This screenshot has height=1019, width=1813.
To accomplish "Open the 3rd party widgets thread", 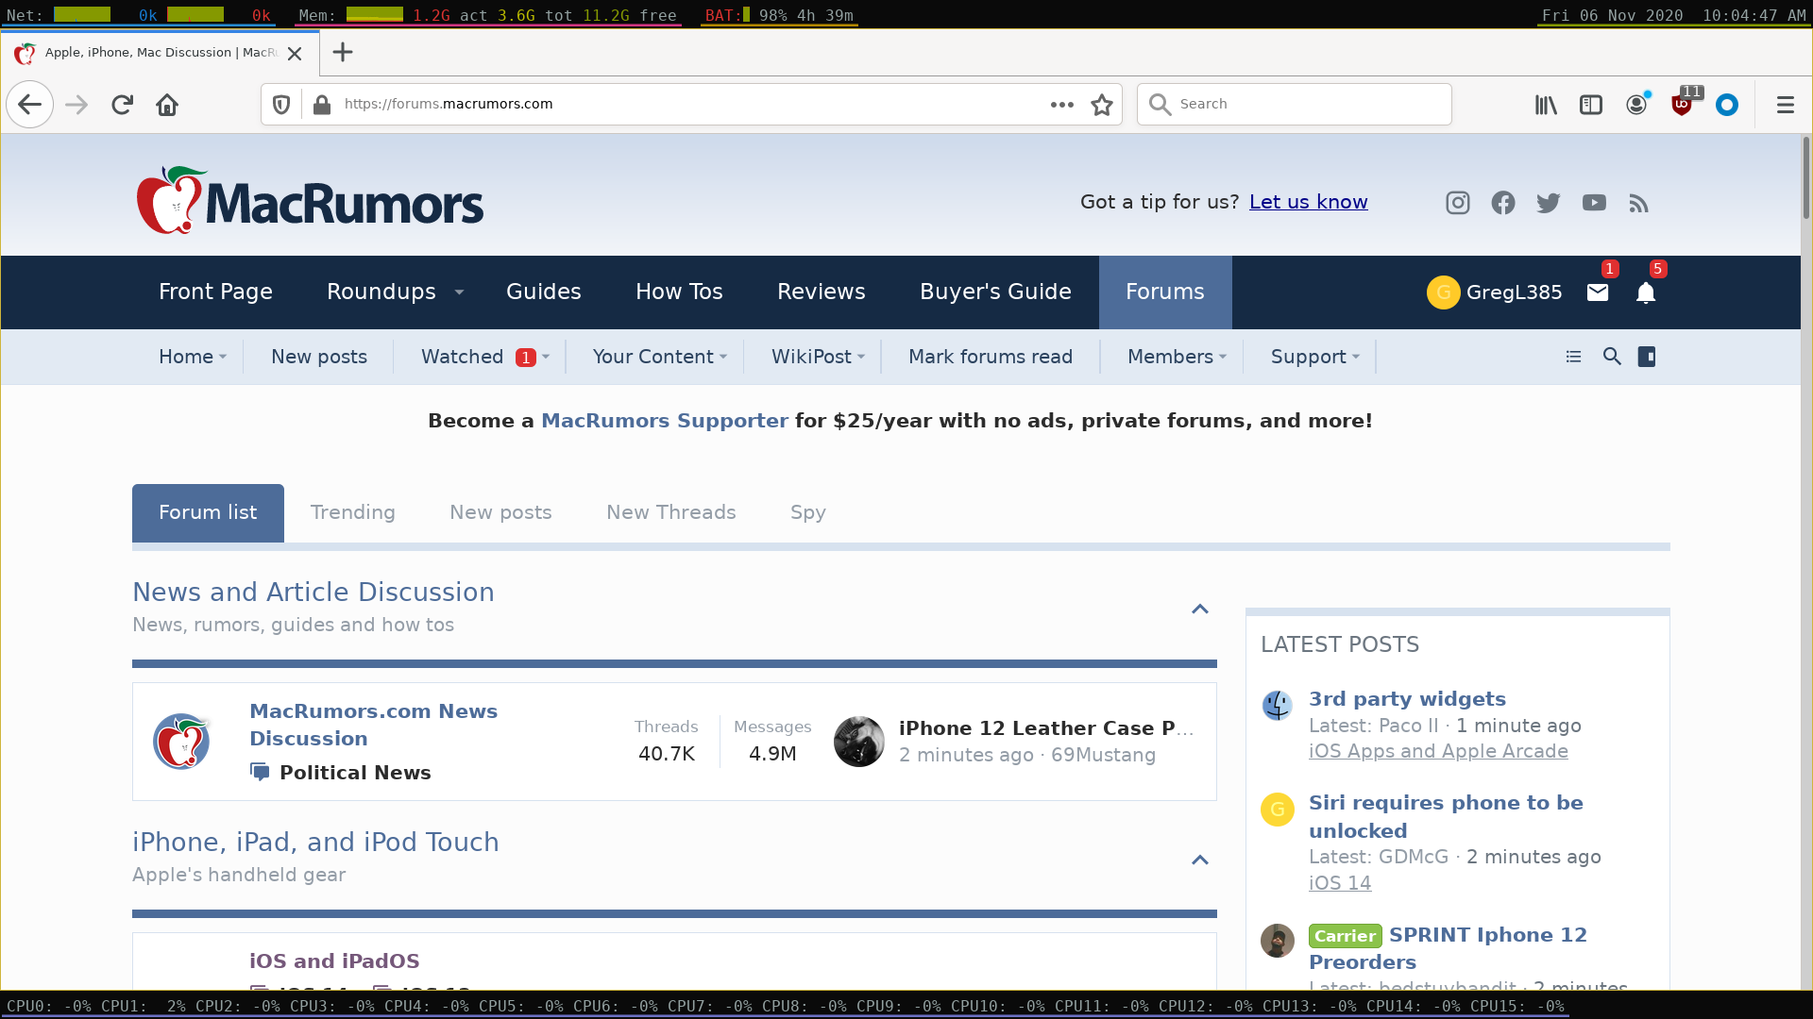I will pos(1407,699).
